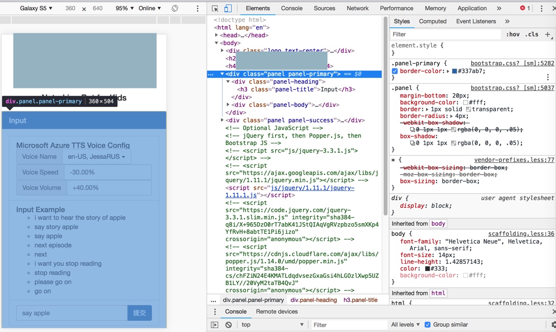Click three-dot menu beside border-color rule
The height and width of the screenshot is (332, 556).
click(x=548, y=77)
